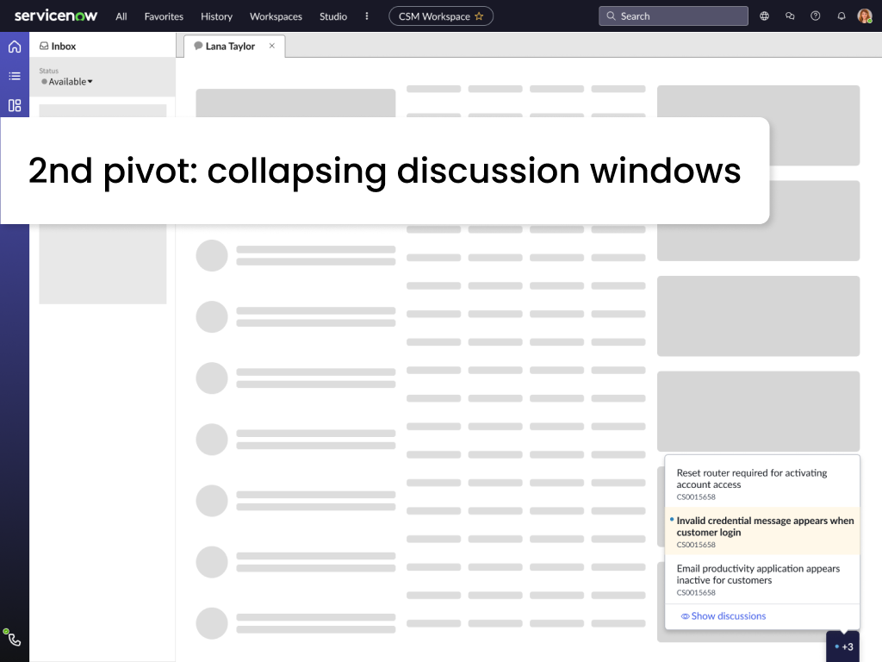
Task: Open the Help icon in the header
Action: coord(816,16)
